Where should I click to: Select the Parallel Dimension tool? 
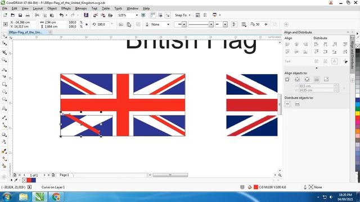[x=4, y=117]
